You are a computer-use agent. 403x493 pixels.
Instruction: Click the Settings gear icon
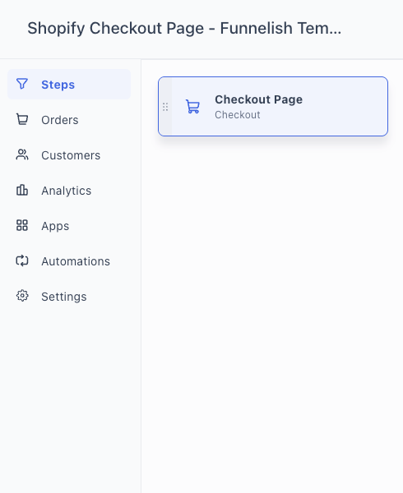click(x=22, y=296)
